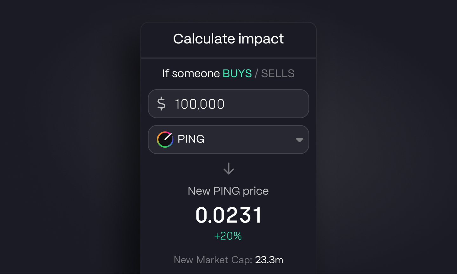Expand the token list caret arrow
This screenshot has height=274, width=457.
(x=299, y=140)
